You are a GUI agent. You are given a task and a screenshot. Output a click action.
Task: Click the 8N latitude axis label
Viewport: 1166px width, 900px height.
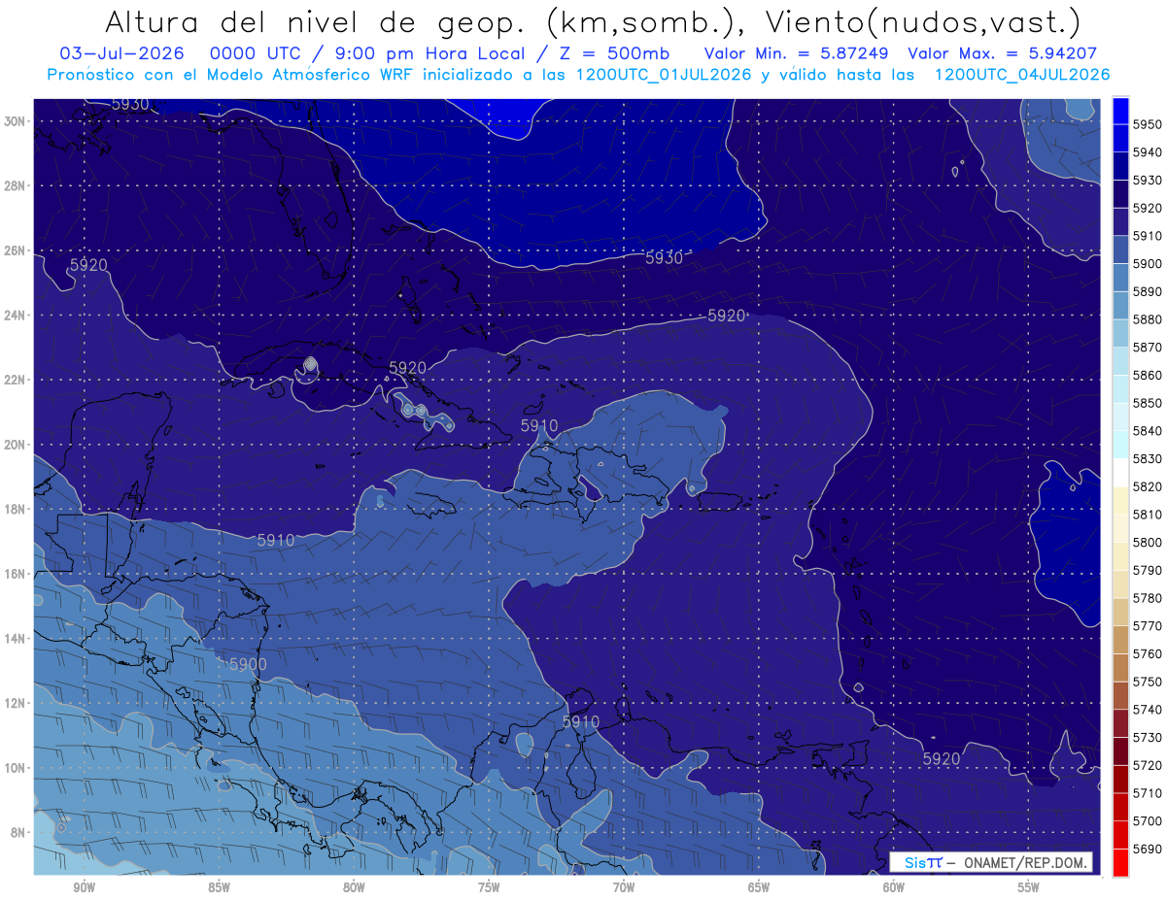(x=18, y=832)
